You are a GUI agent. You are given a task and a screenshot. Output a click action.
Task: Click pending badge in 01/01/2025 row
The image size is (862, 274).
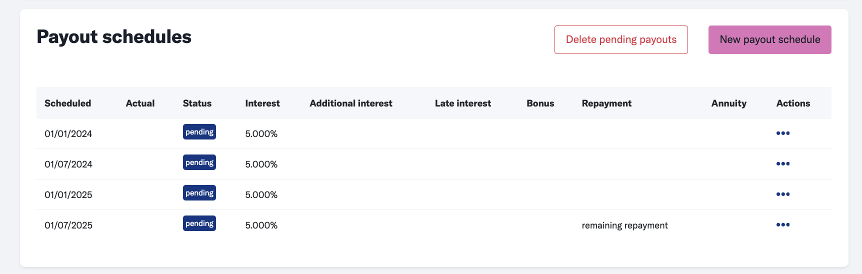pos(199,193)
